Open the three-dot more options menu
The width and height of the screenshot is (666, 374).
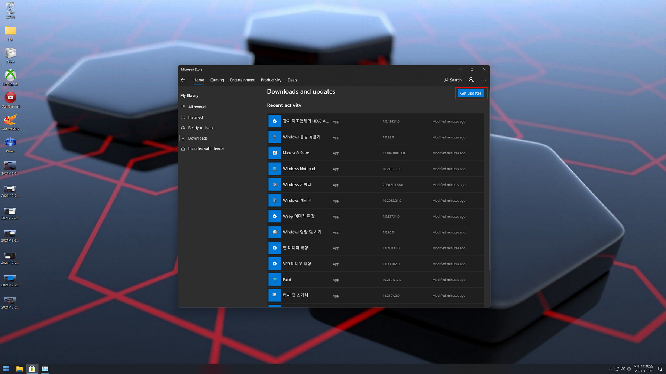point(484,80)
